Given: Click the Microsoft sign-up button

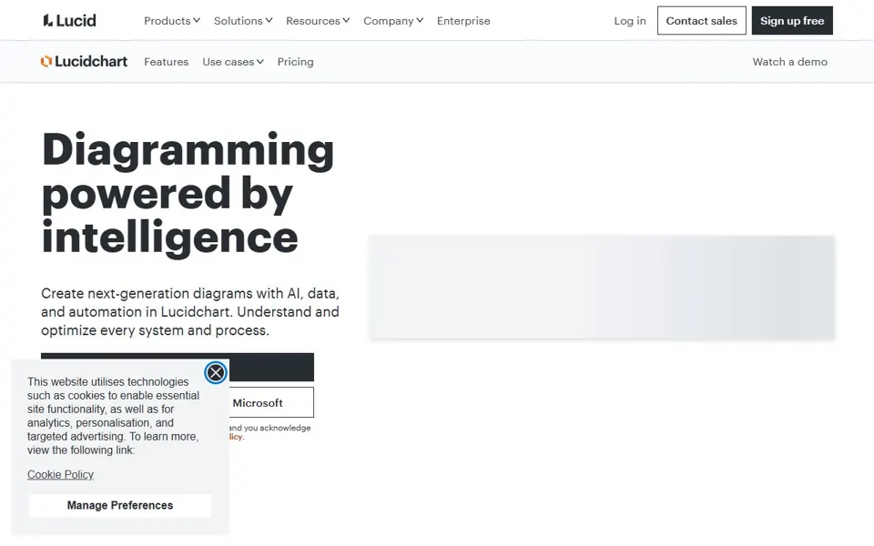Looking at the screenshot, I should pos(271,402).
